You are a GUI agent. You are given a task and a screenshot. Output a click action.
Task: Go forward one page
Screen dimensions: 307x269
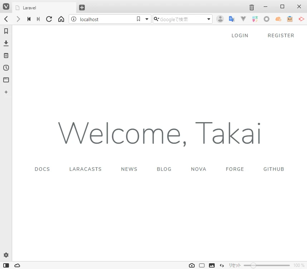coord(18,19)
